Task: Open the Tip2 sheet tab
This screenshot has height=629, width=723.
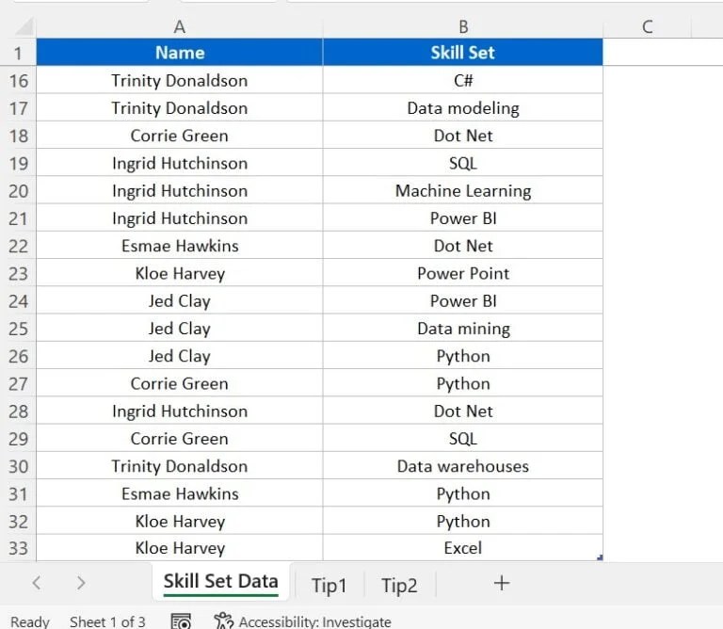Action: (x=399, y=585)
